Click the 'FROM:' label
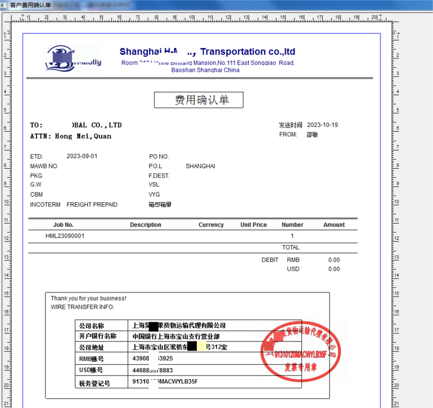Viewport: 433px width, 408px height. pyautogui.click(x=288, y=134)
